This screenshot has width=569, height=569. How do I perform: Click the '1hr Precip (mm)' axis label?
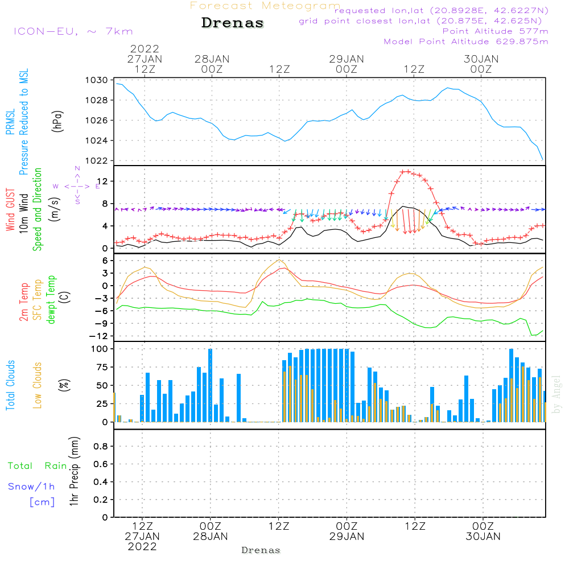(x=74, y=471)
